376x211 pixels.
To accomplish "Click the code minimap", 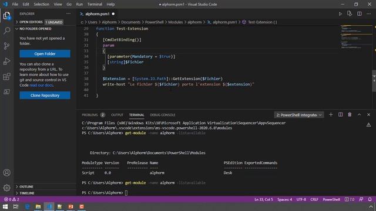I will click(x=356, y=37).
